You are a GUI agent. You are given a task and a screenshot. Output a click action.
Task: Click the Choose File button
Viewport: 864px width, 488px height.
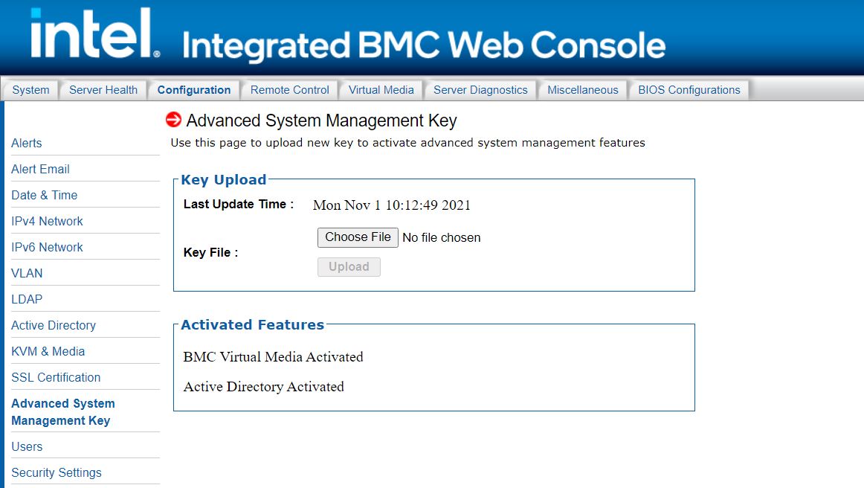click(358, 237)
